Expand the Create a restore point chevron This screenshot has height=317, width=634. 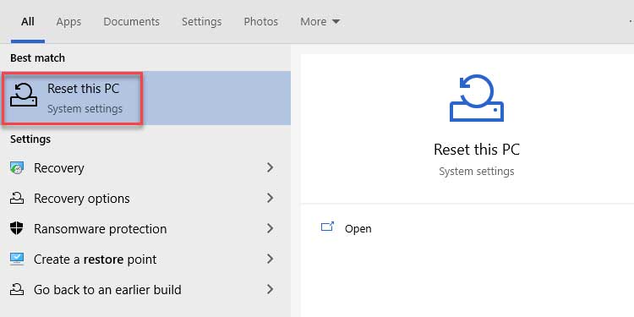[271, 259]
